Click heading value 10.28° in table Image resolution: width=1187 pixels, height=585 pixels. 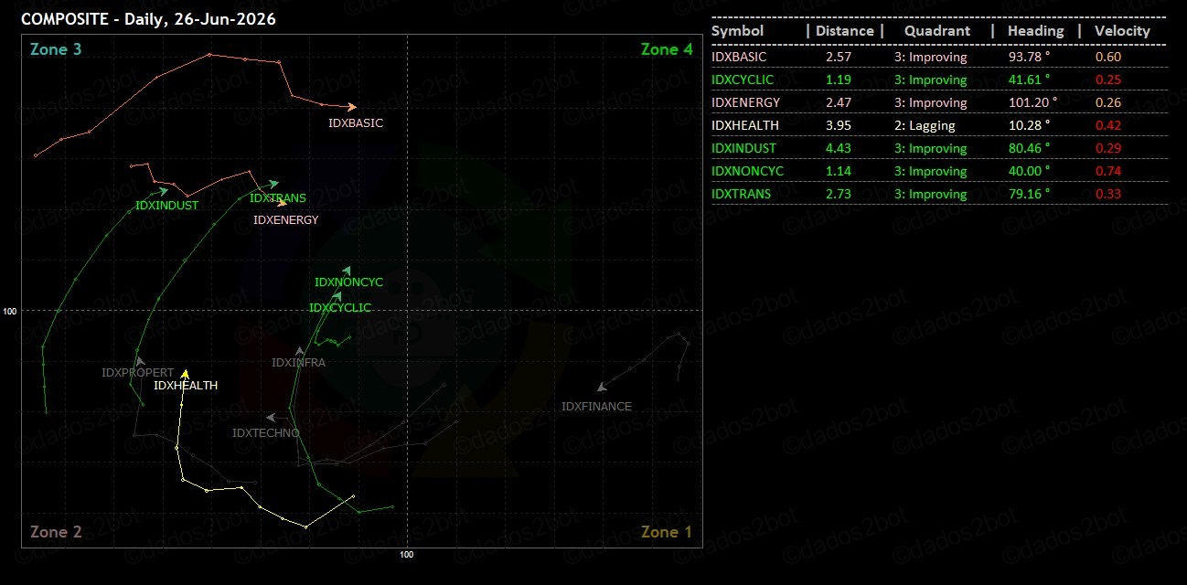[1029, 125]
